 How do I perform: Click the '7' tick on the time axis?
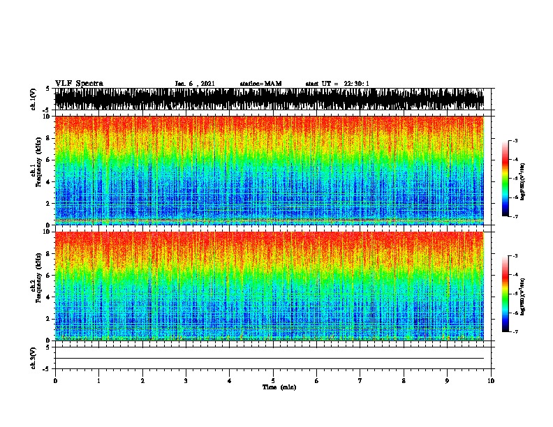pos(360,381)
